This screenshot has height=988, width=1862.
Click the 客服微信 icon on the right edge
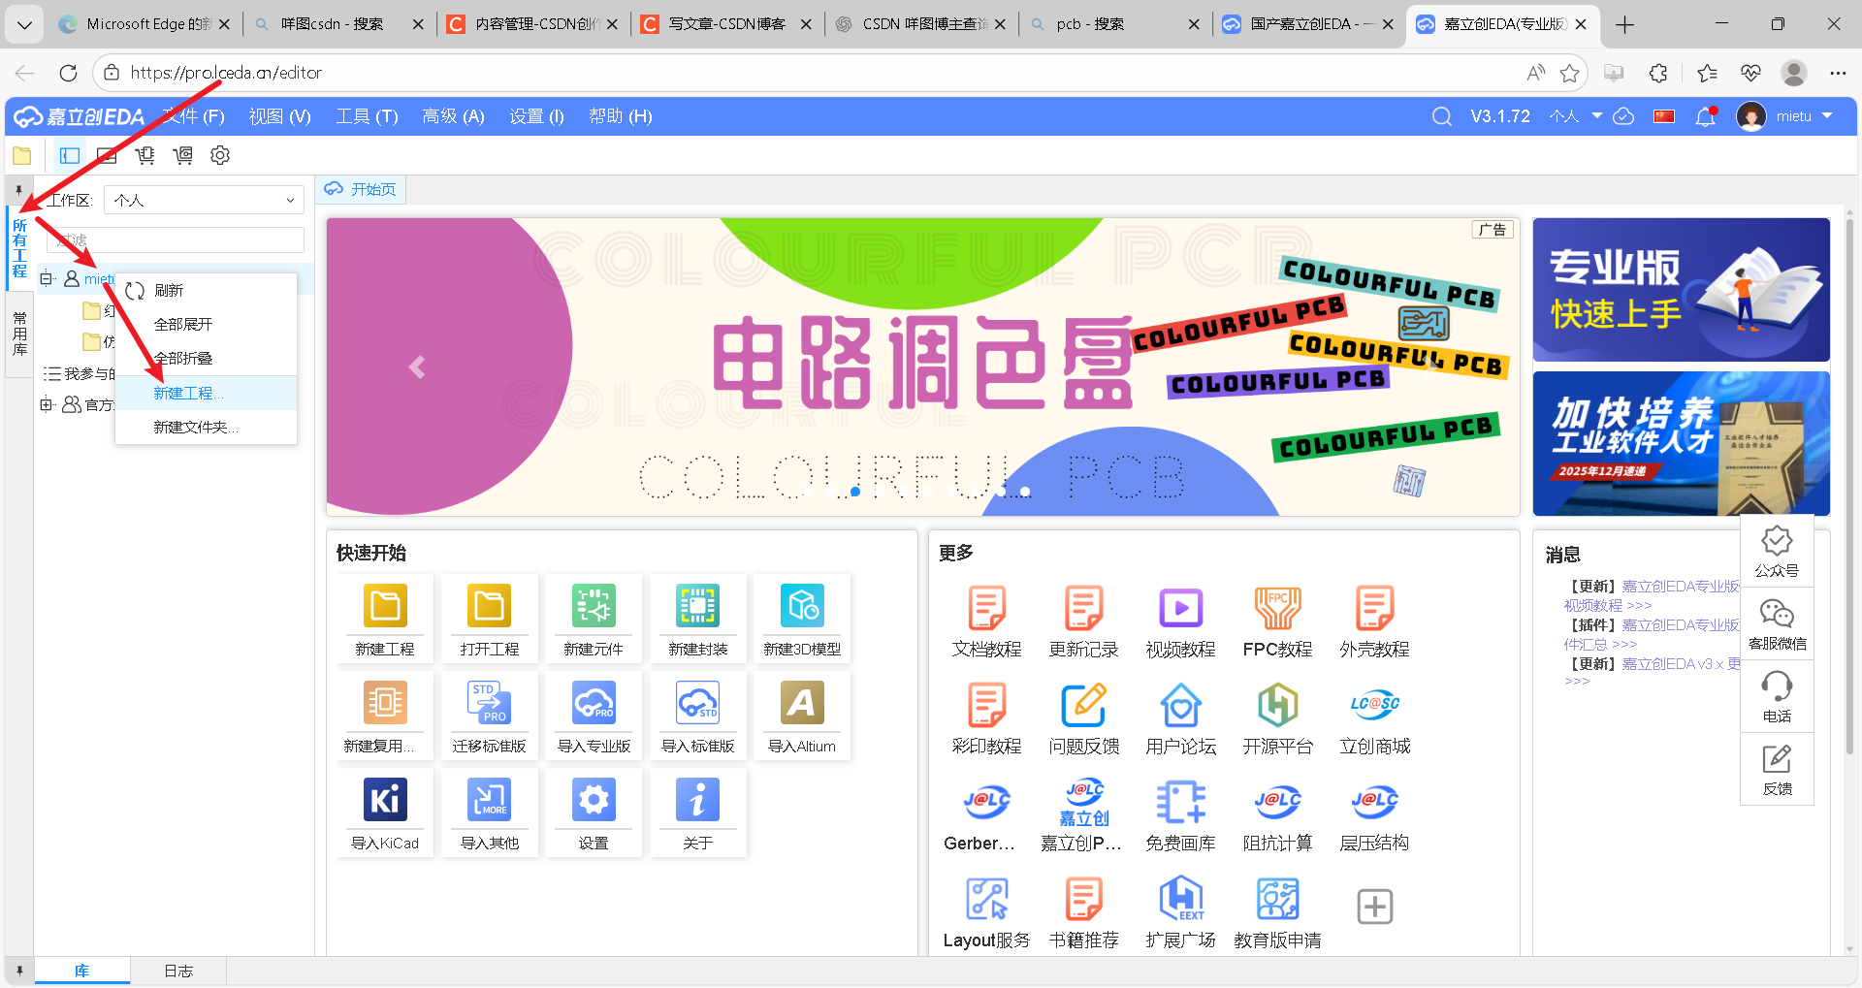1778,621
